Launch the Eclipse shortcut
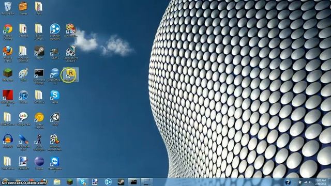 (x=39, y=163)
